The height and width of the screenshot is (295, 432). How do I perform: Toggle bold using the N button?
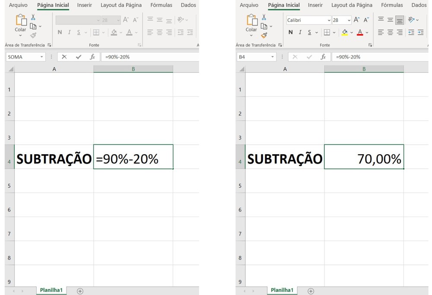coord(290,32)
